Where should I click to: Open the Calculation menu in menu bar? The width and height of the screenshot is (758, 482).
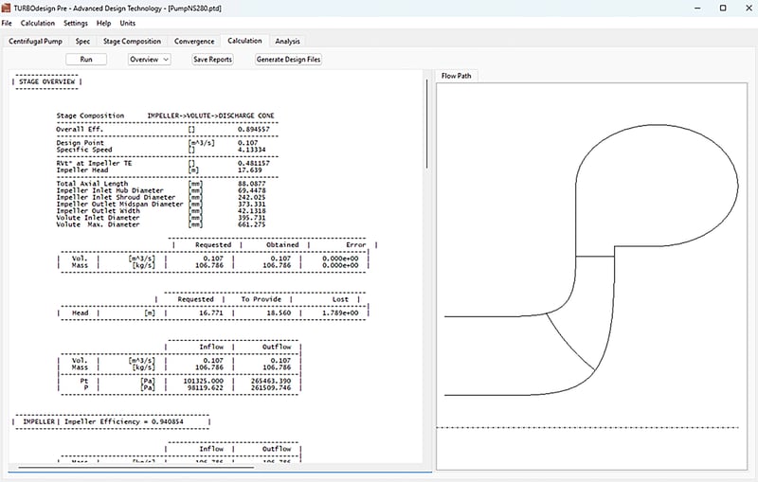click(x=38, y=23)
